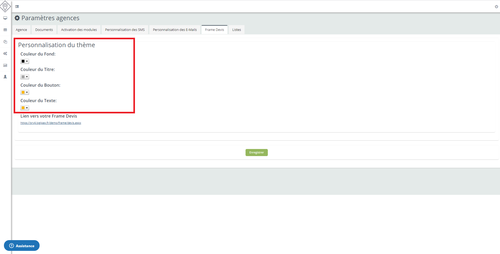Open the Personnalisation des SMS tab
Viewport: 500px width, 254px height.
pos(125,30)
